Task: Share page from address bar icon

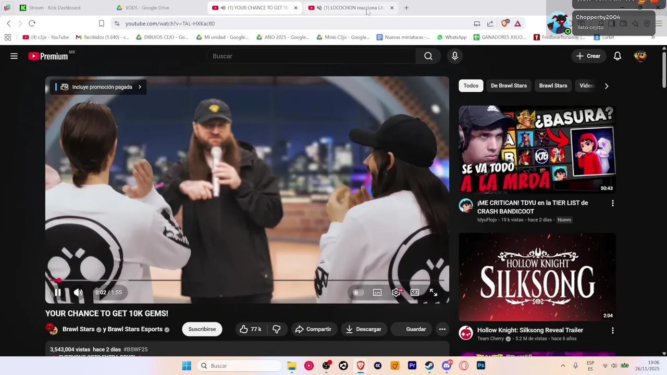Action: pyautogui.click(x=490, y=23)
